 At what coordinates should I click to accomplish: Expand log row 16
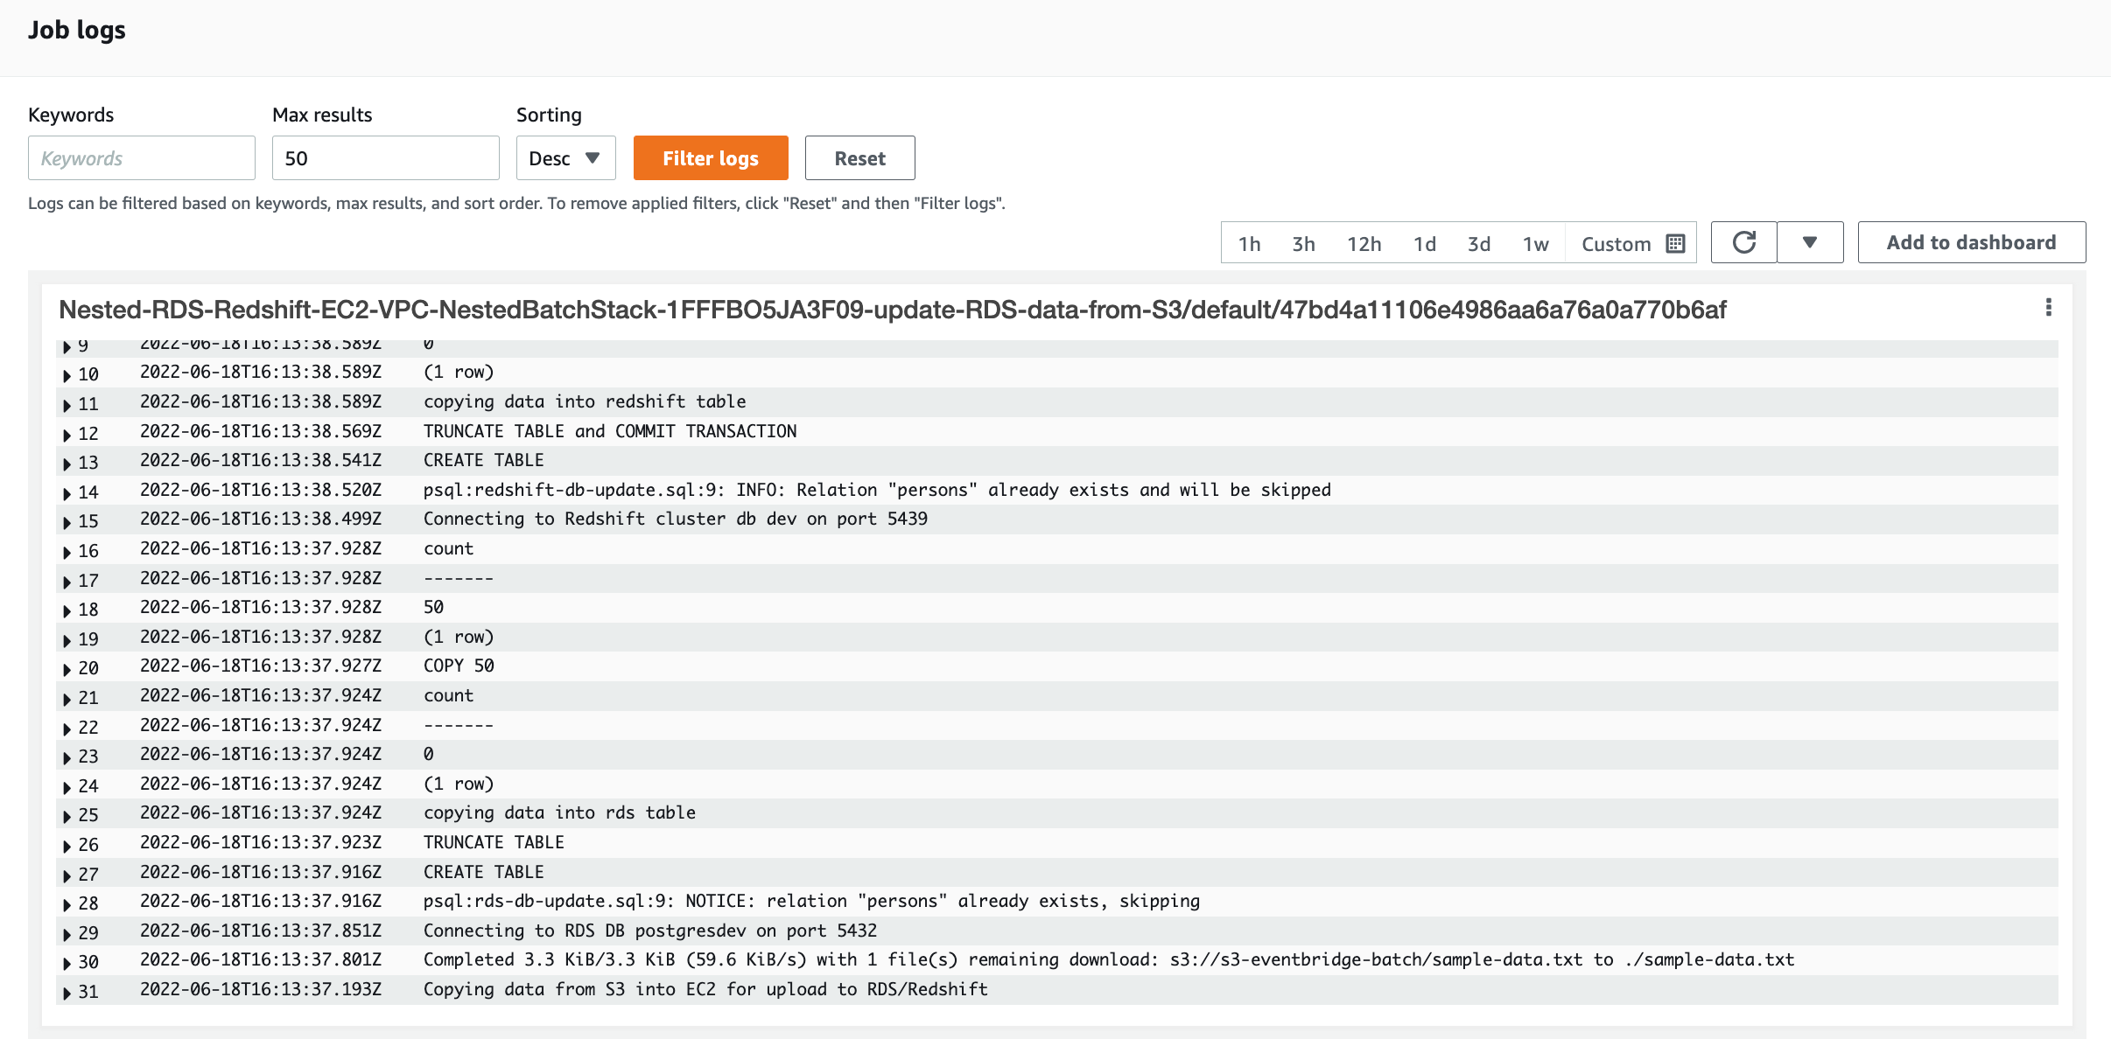click(x=67, y=552)
